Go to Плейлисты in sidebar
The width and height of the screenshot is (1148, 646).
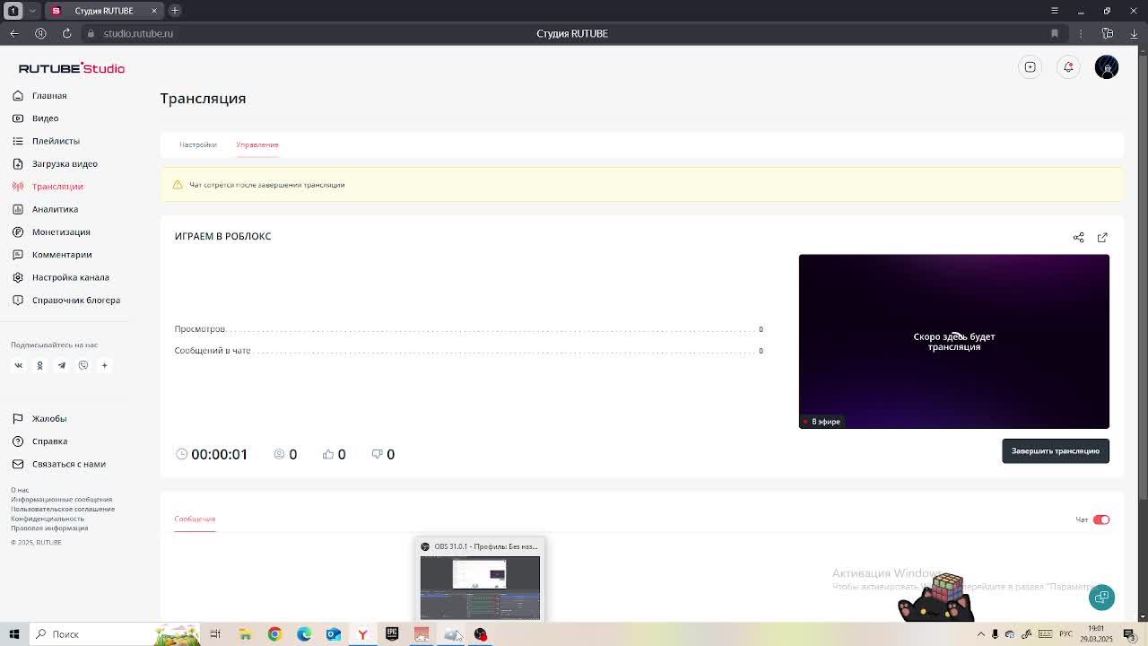(x=46, y=141)
